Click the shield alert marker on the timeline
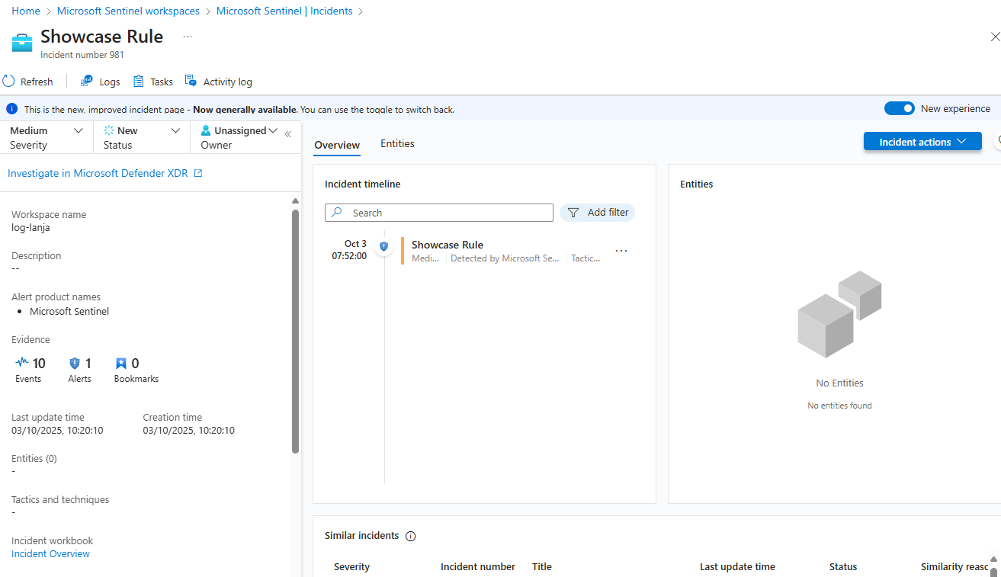1001x577 pixels. [383, 246]
